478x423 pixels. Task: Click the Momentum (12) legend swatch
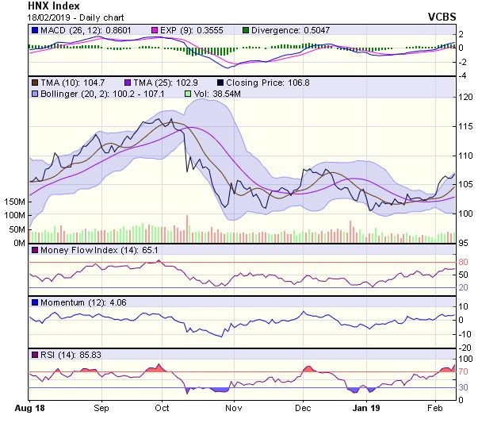35,302
